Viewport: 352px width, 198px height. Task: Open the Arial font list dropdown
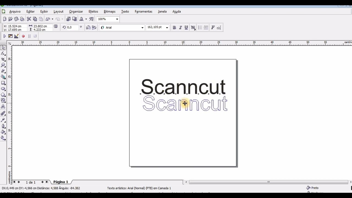click(142, 28)
